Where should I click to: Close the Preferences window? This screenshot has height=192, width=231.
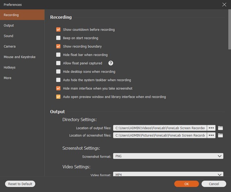224,5
